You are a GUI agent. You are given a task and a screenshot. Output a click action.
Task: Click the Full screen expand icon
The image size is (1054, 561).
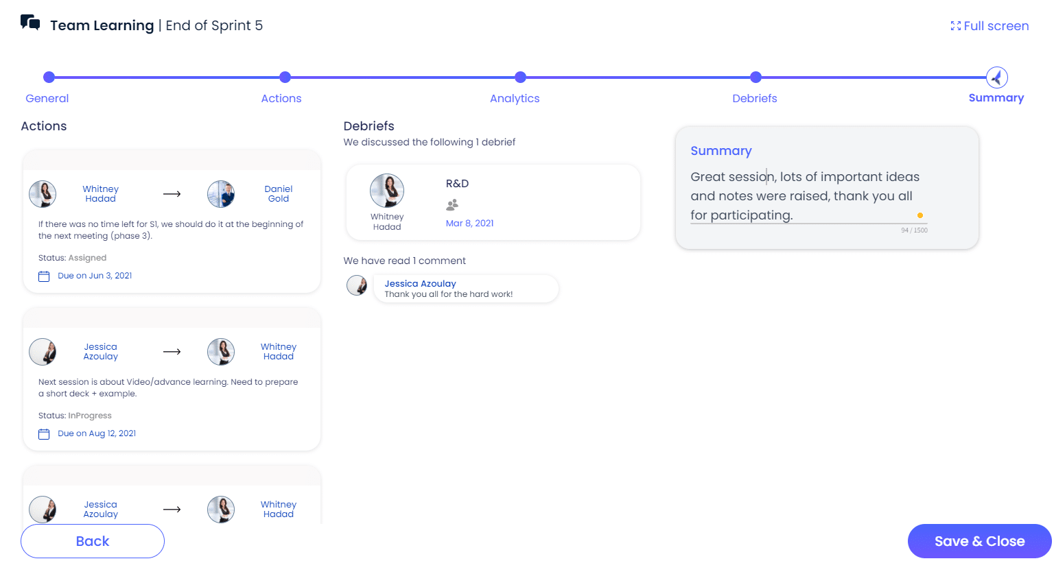[x=955, y=26]
